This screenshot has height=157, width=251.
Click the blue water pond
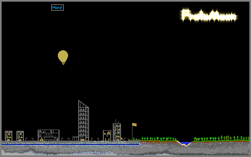click(x=185, y=143)
